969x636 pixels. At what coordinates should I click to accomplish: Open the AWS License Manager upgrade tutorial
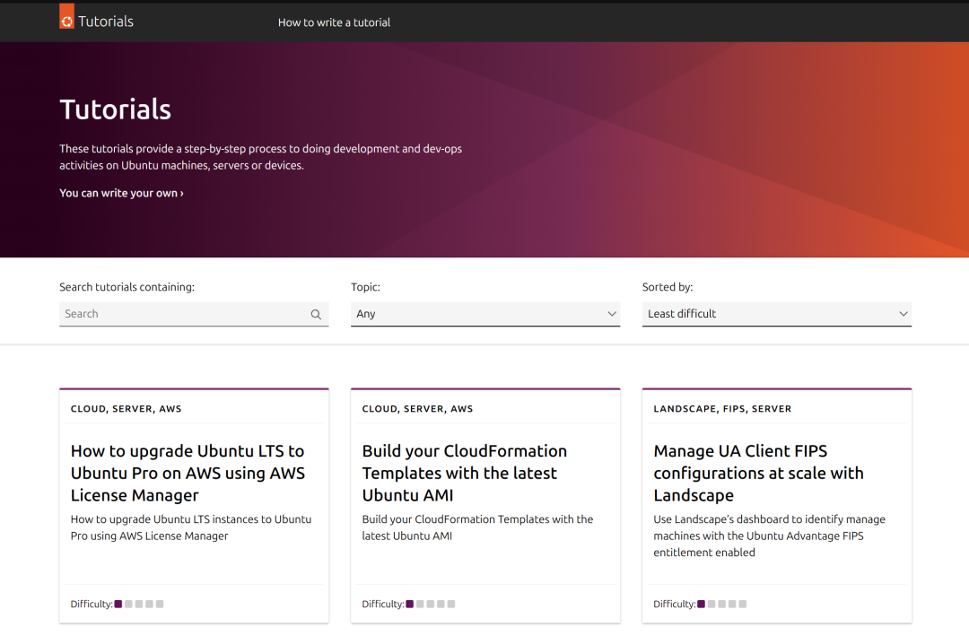click(188, 473)
